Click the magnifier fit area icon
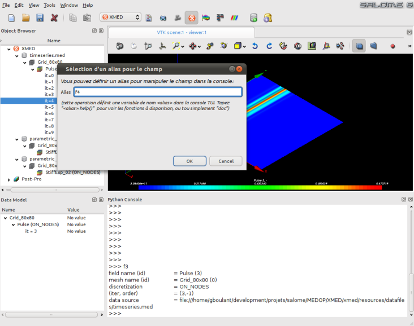414x326 pixels. click(176, 46)
